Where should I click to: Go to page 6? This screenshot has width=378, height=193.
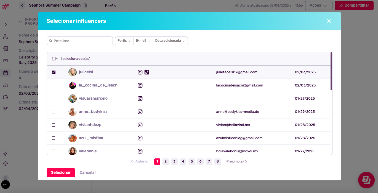point(200,161)
